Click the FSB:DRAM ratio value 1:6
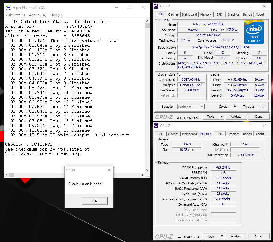Viewport: 273px width, 242px height. (223, 173)
